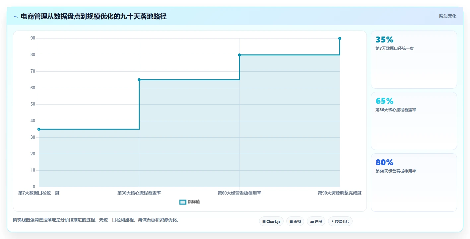Click the axis label 第60天经营看板使用率
The height and width of the screenshot is (239, 470).
coord(239,193)
